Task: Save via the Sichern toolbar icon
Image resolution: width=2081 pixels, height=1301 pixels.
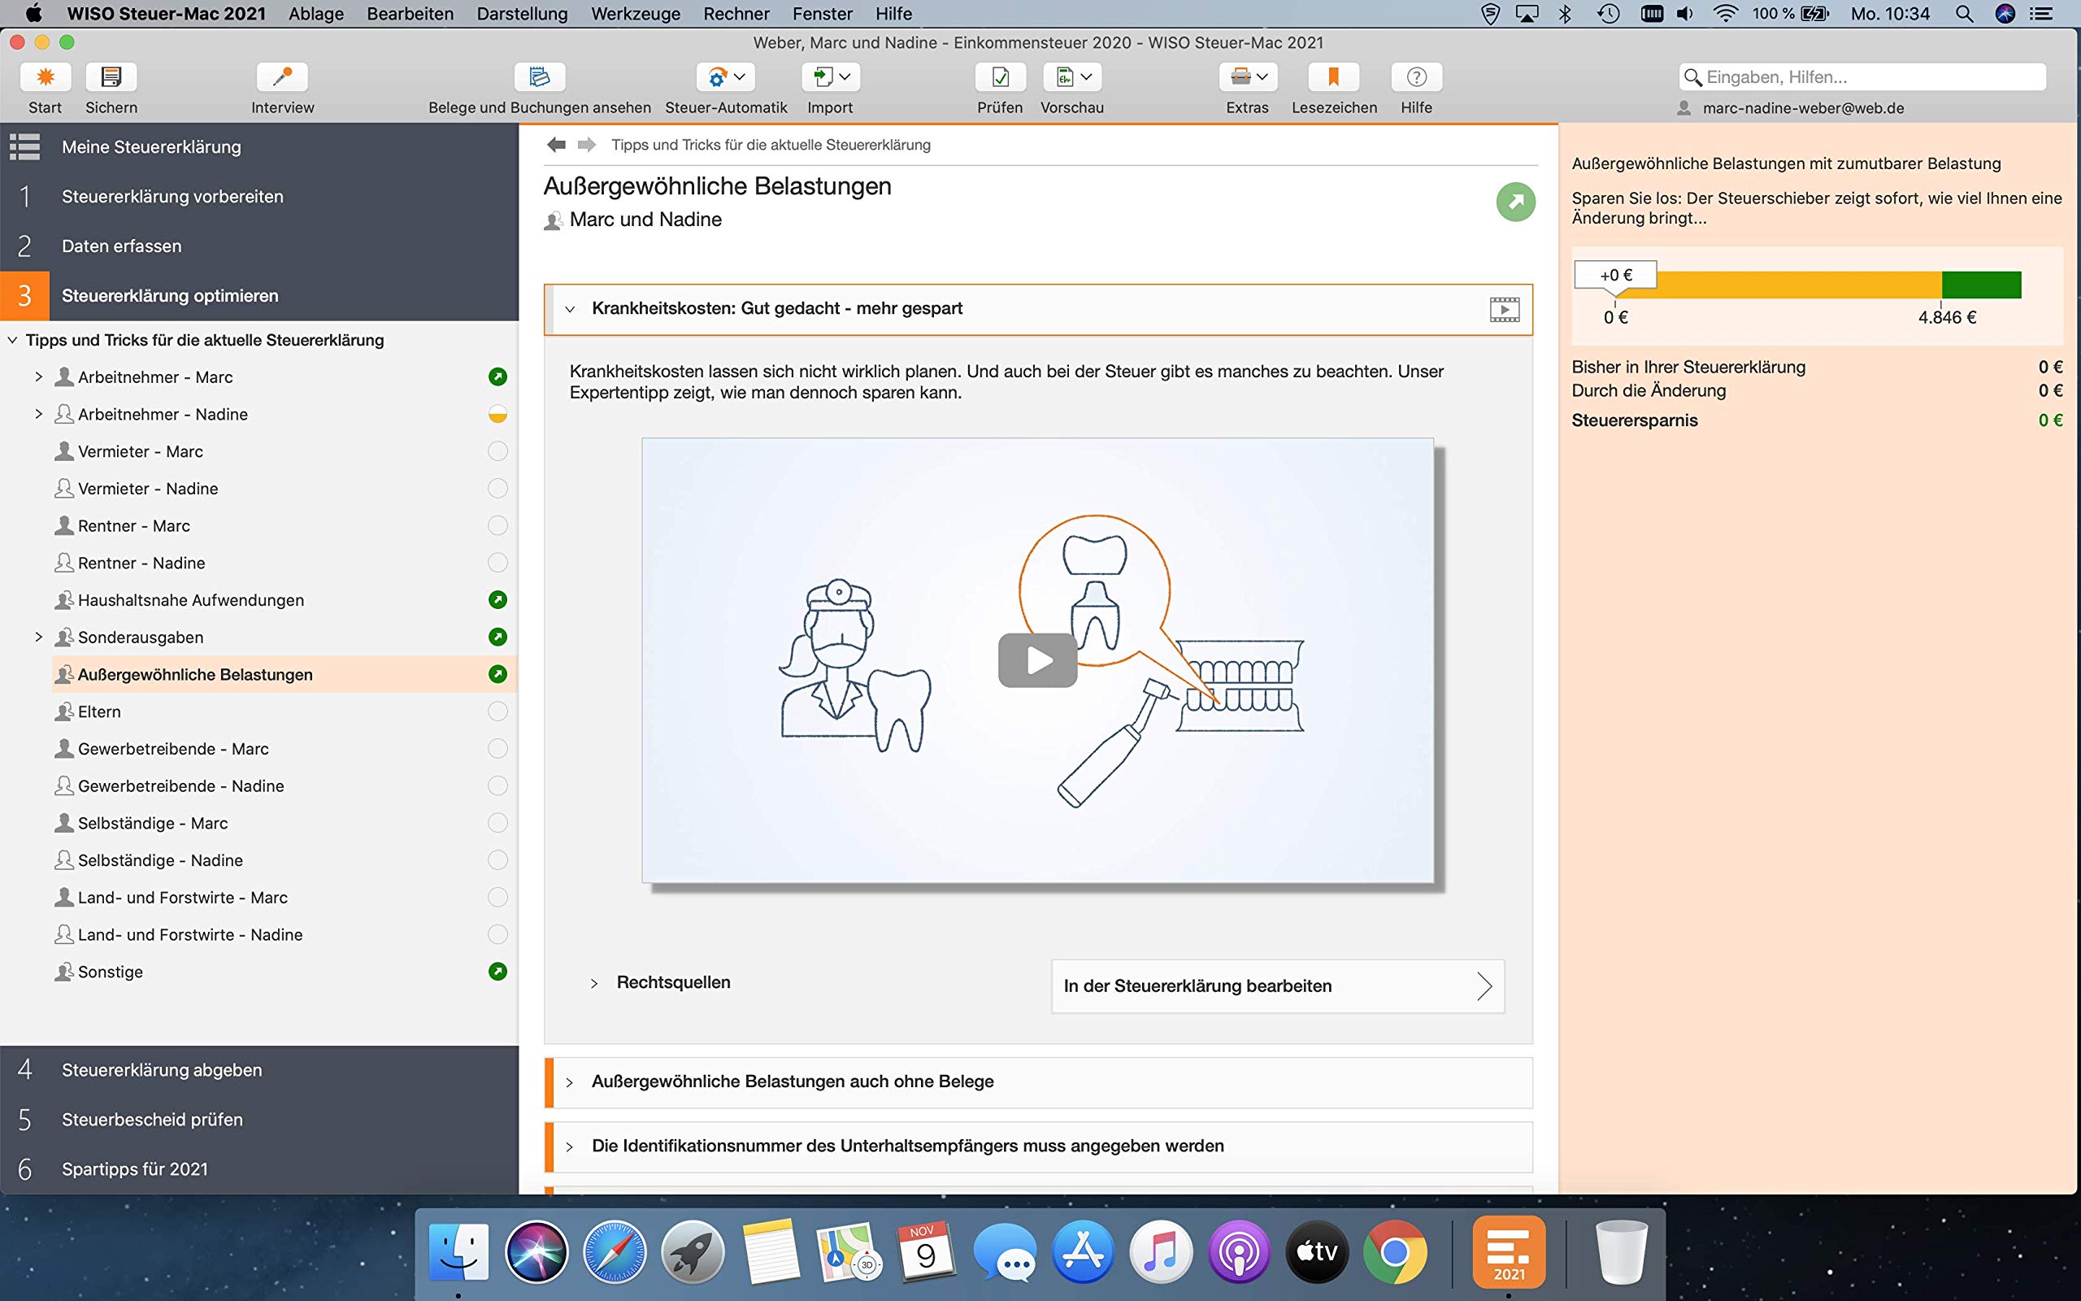Action: coord(111,77)
